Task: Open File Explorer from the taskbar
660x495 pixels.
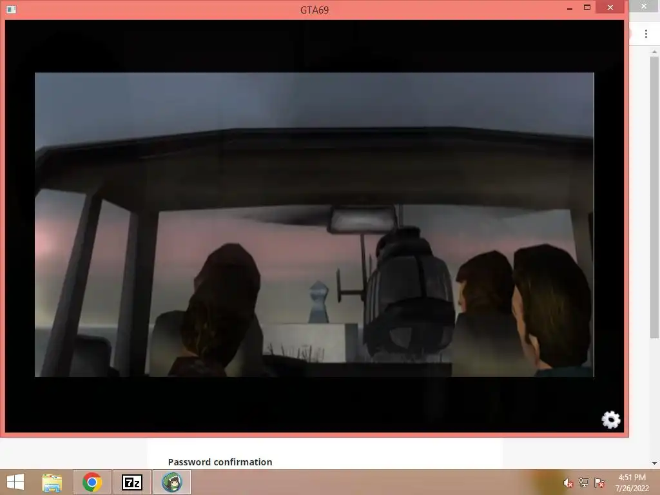Action: pyautogui.click(x=52, y=482)
